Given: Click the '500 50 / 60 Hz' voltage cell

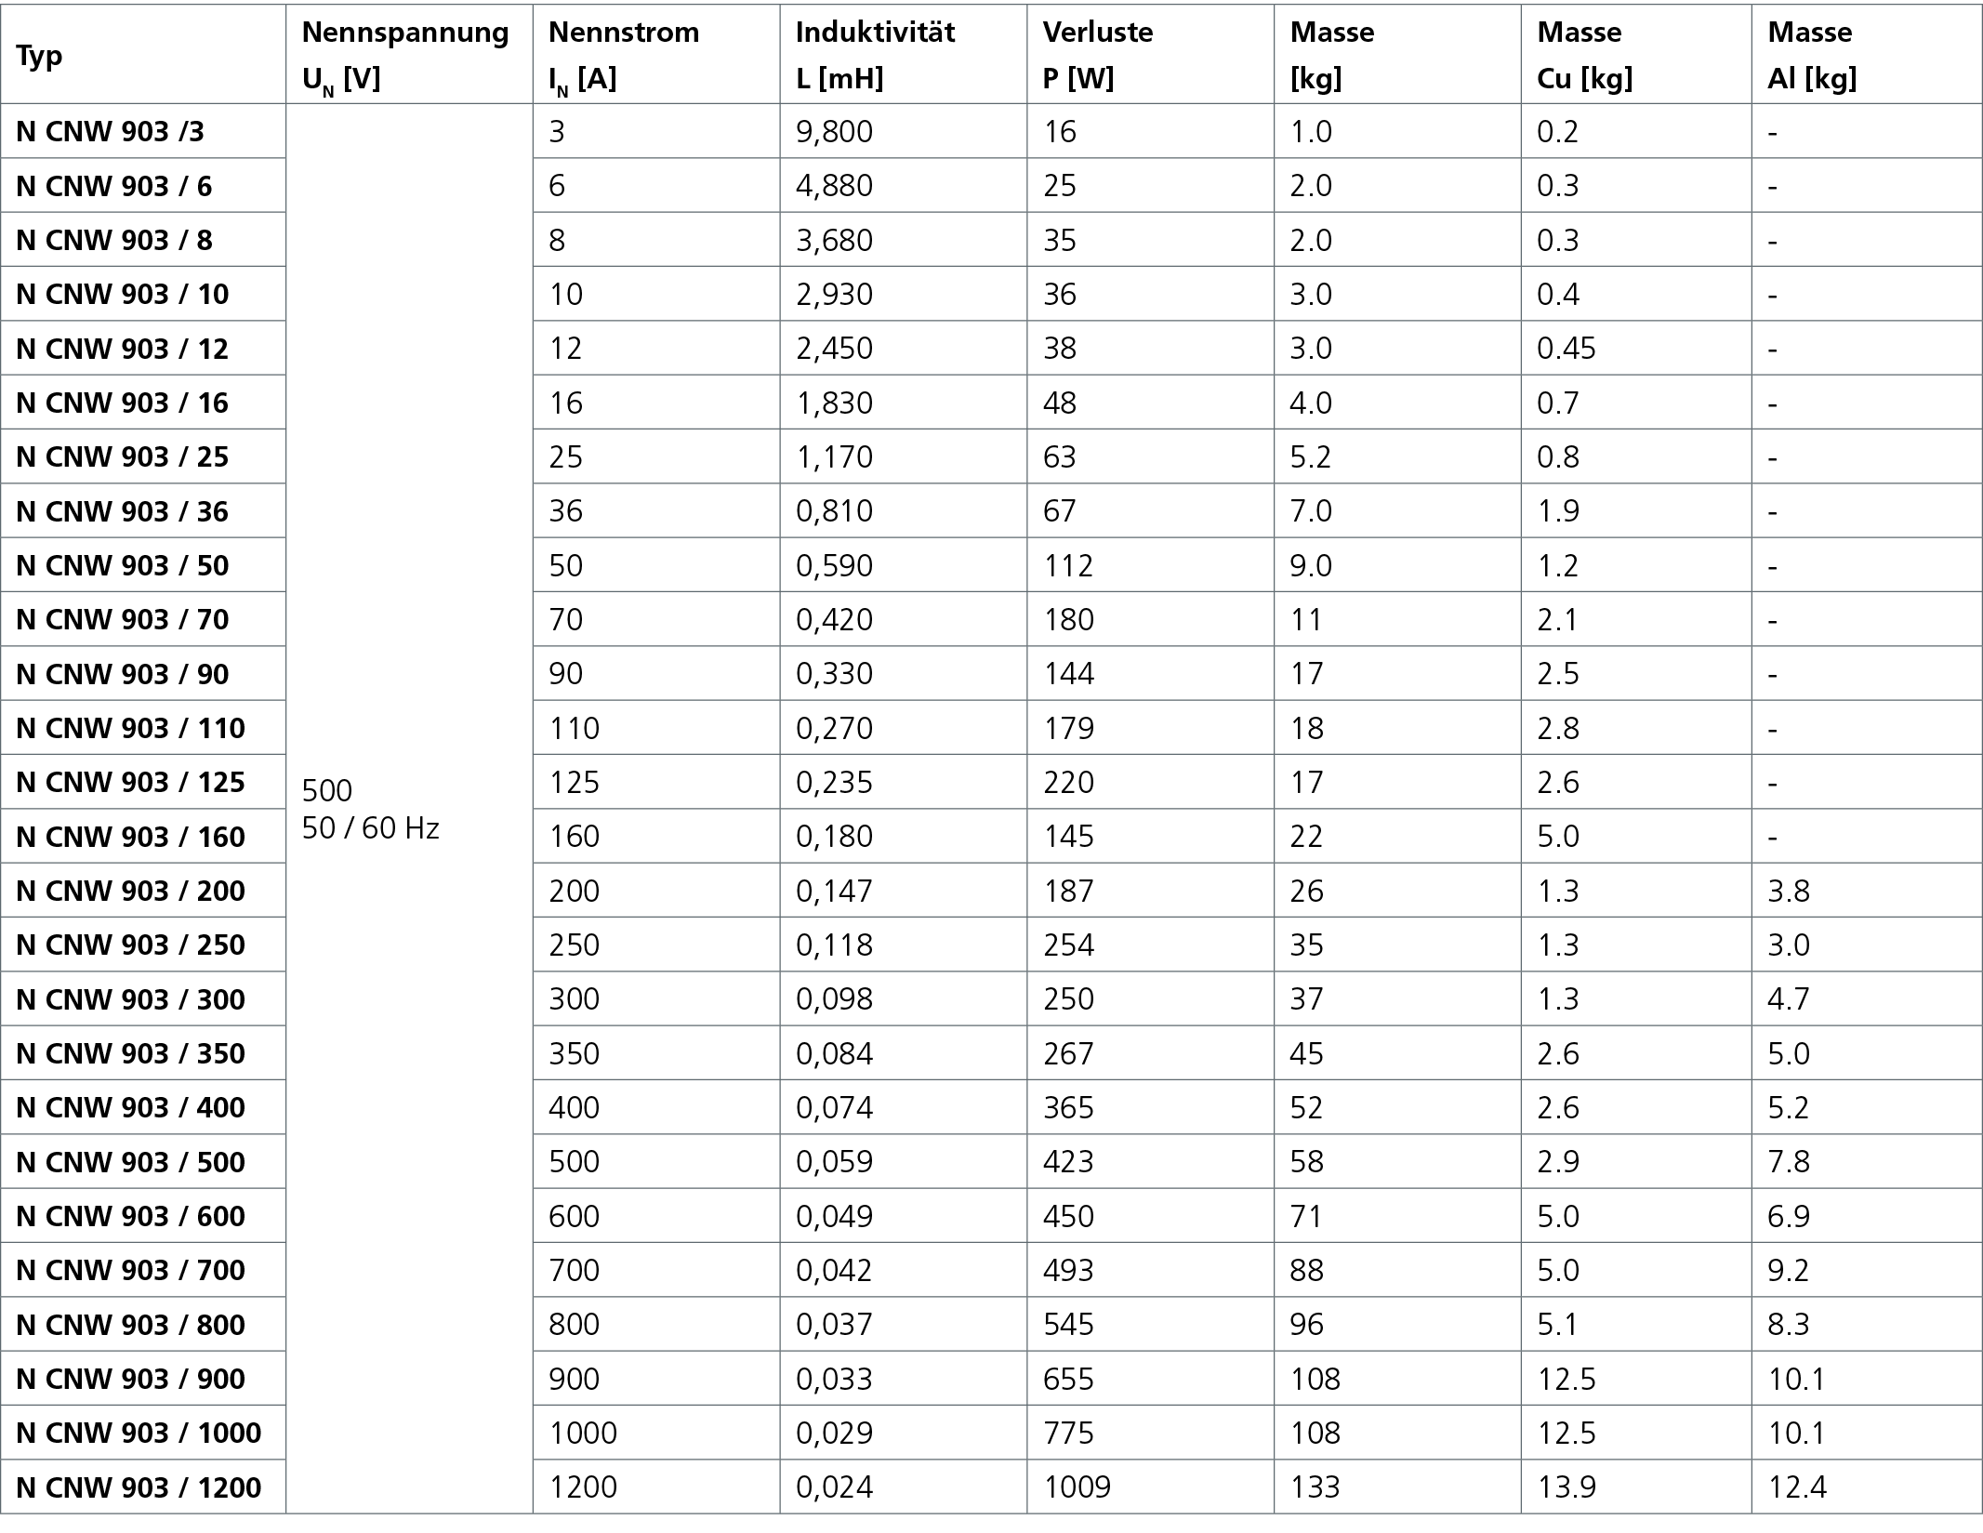Looking at the screenshot, I should pyautogui.click(x=409, y=809).
